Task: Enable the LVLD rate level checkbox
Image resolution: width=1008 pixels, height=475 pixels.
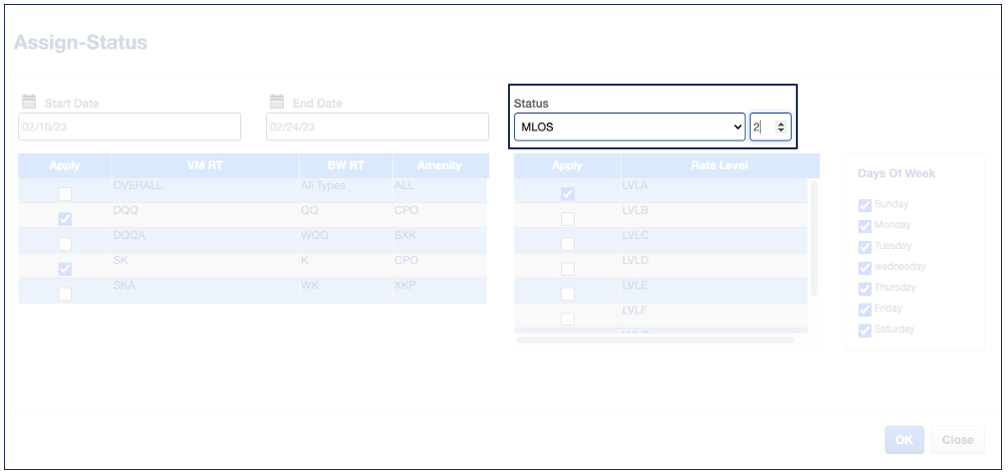Action: click(567, 269)
